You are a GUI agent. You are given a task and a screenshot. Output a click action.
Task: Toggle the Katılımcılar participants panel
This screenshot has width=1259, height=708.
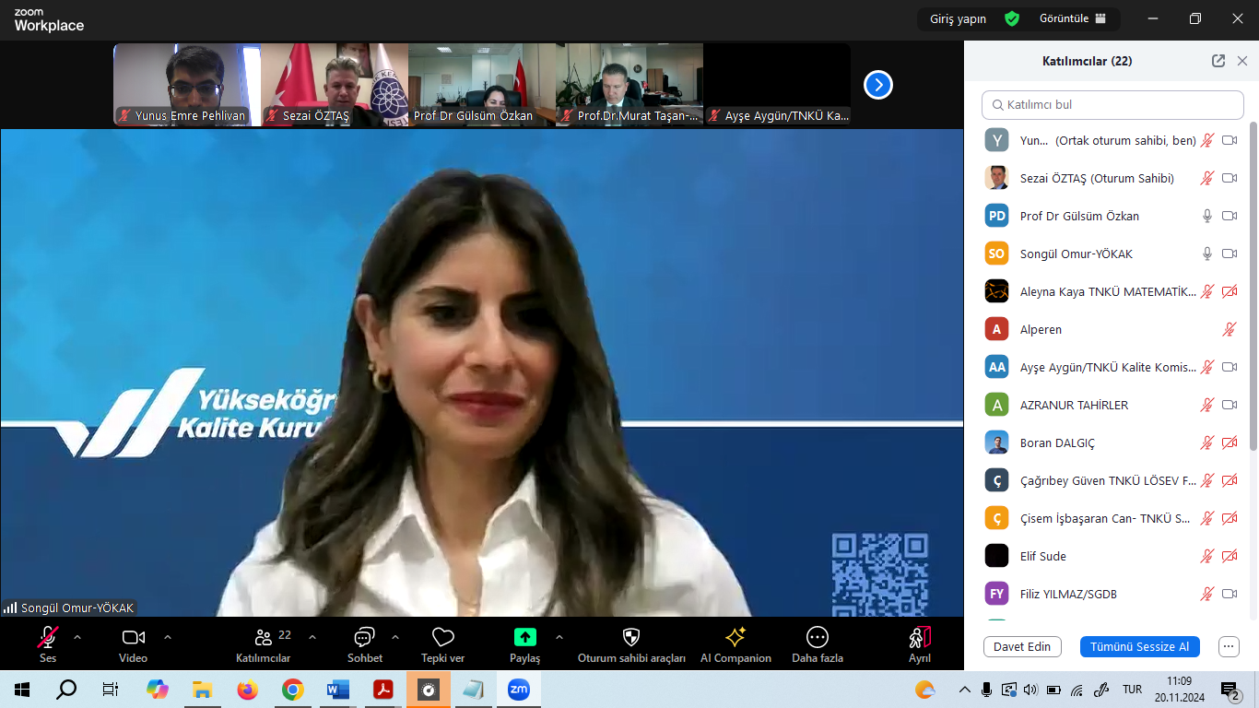coord(264,644)
